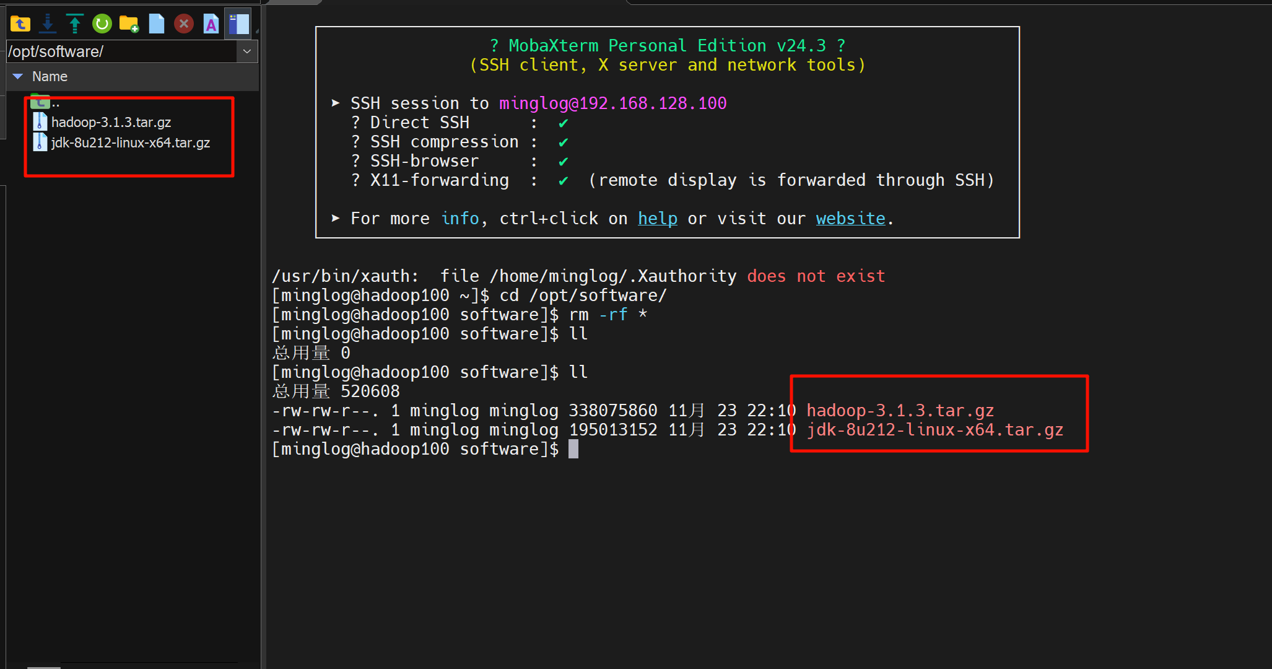Click the file size 195013152 value
The width and height of the screenshot is (1272, 669).
pos(613,430)
